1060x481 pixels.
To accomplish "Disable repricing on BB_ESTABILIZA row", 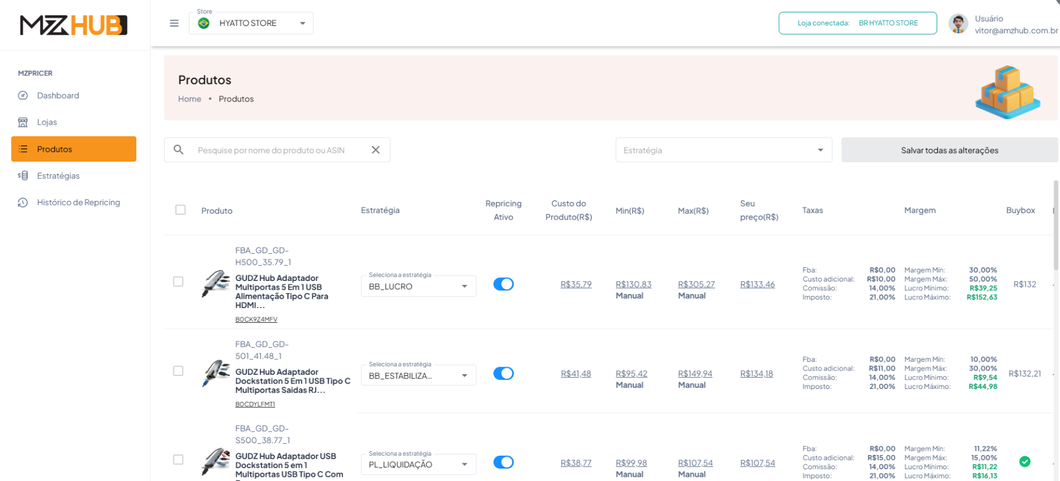I will pyautogui.click(x=503, y=374).
